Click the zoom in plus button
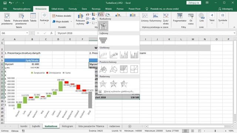Viewport: 237px width, 133px height. tap(226, 131)
